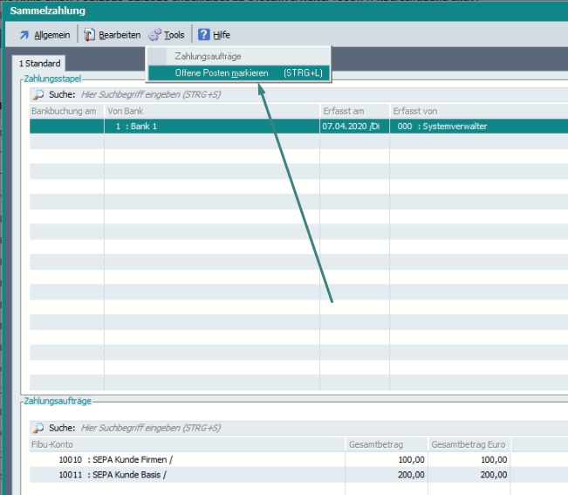Switch to the 1 Standard tab

coord(40,64)
